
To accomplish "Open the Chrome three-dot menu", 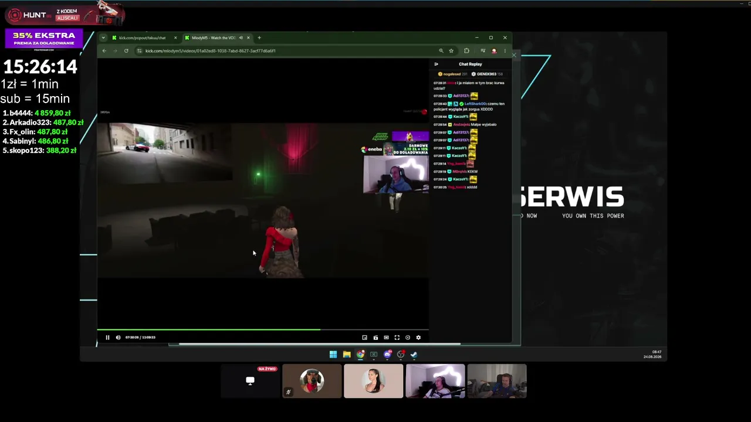I will 505,51.
